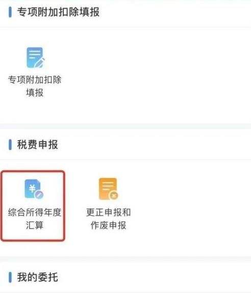Open the 综合所得年度汇算 text label

click(x=35, y=219)
